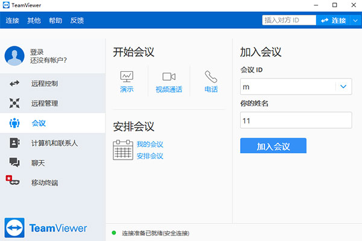Open the 帮助 menu
Image resolution: width=362 pixels, height=241 pixels.
[x=56, y=20]
